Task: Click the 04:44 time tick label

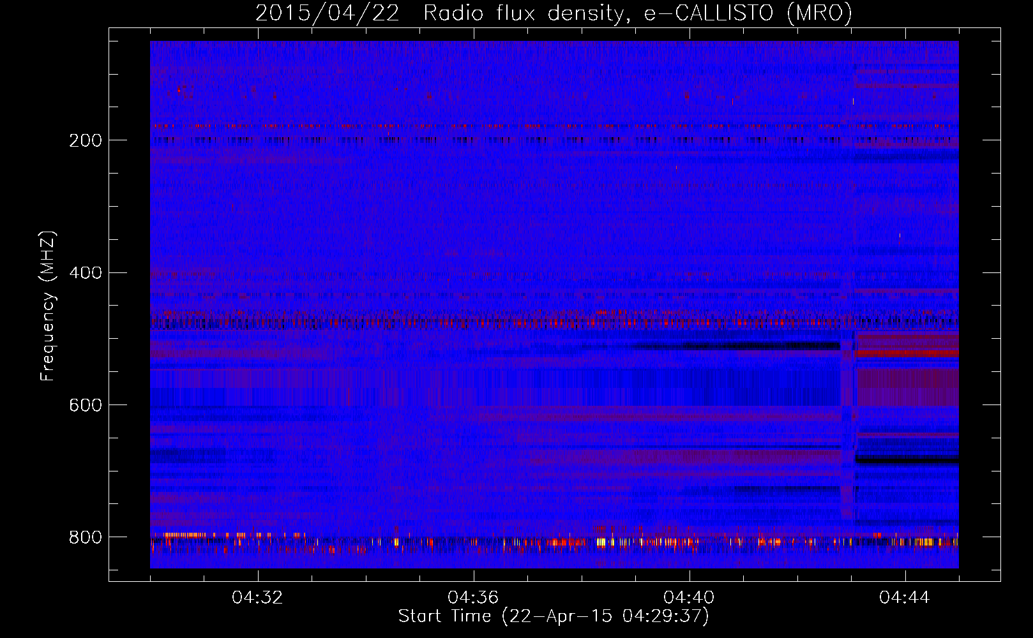Action: [905, 598]
